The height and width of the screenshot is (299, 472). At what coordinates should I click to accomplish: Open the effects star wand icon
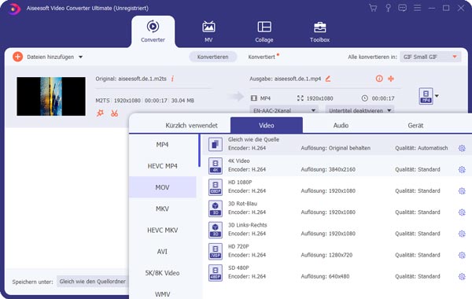click(x=100, y=113)
